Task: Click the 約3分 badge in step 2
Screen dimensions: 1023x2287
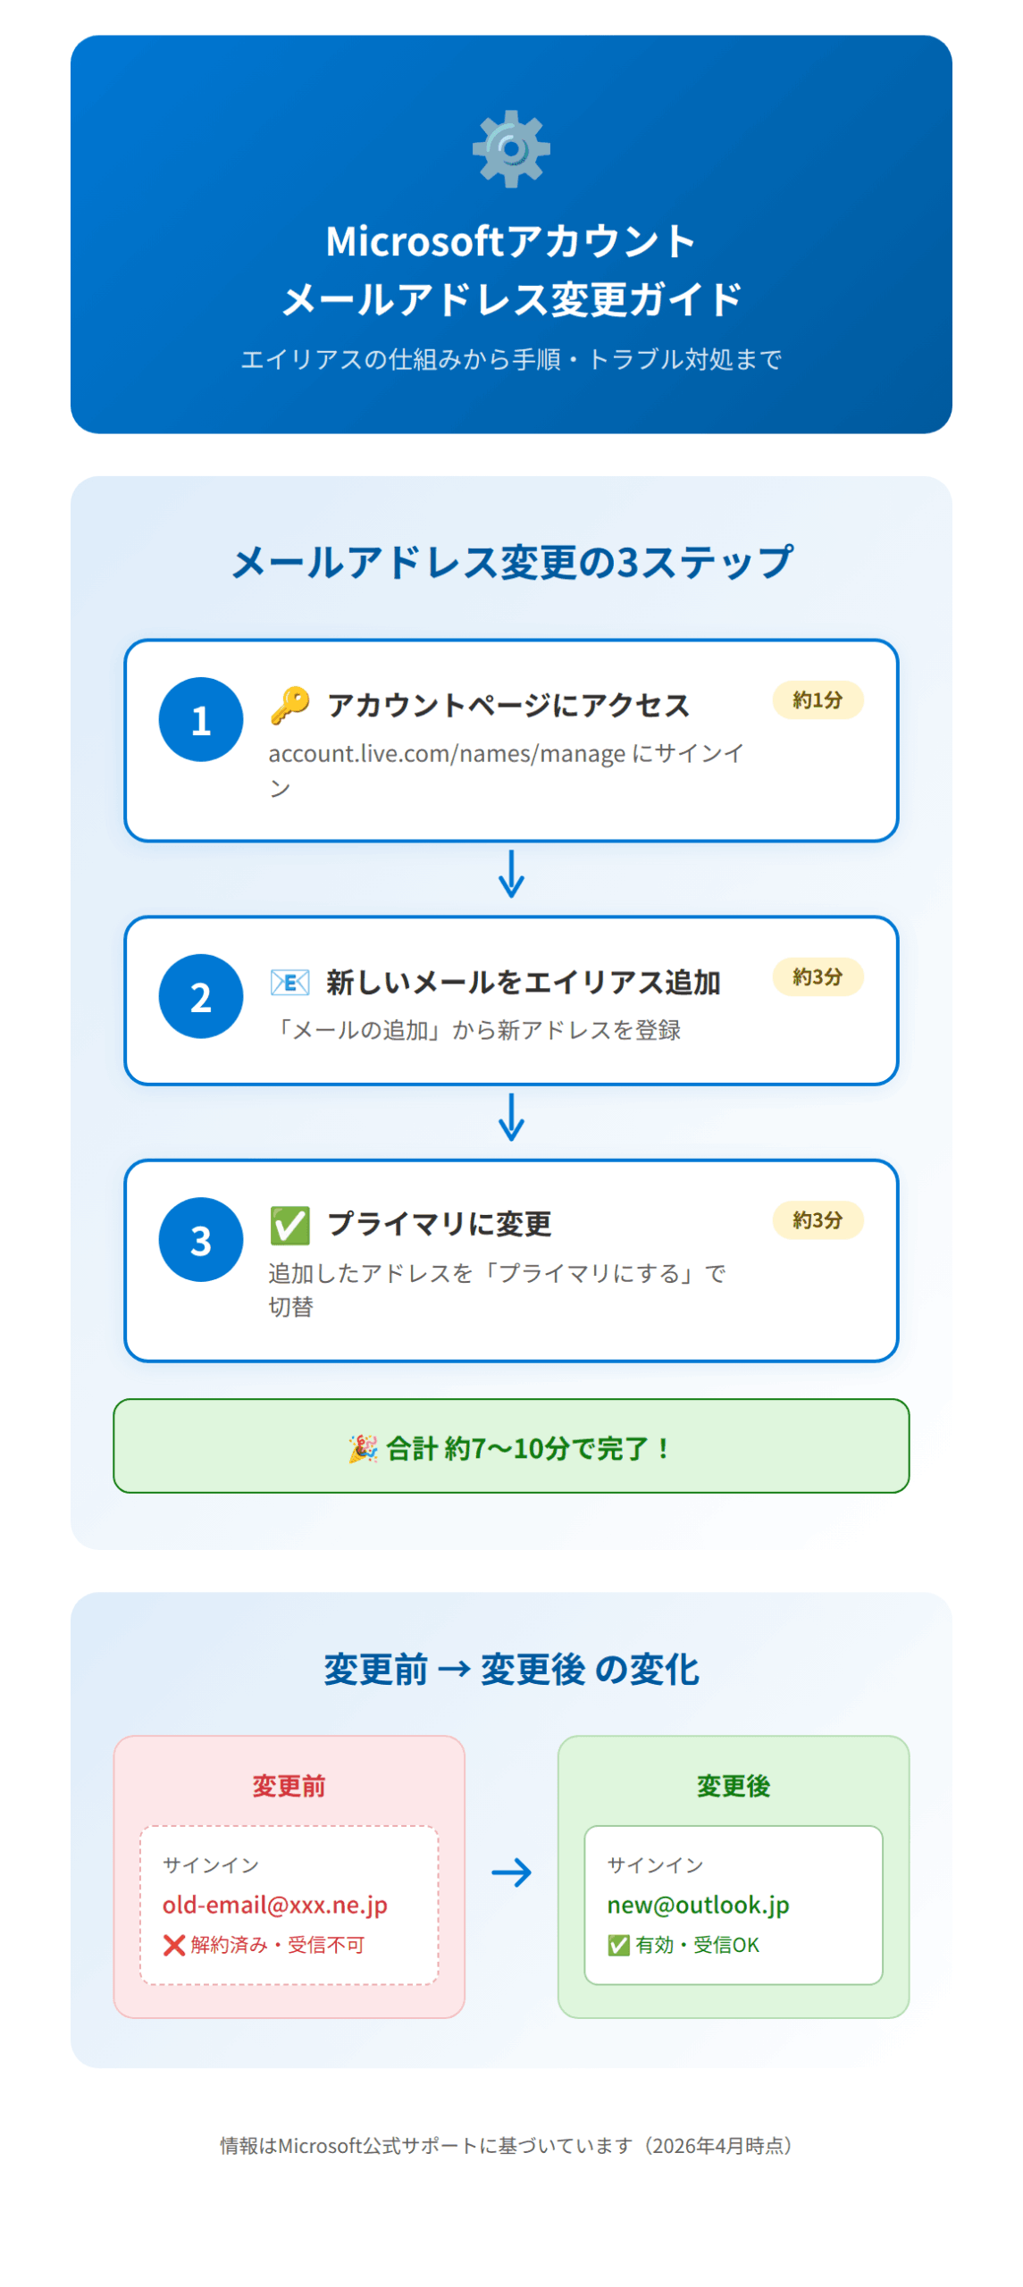Action: click(x=817, y=976)
